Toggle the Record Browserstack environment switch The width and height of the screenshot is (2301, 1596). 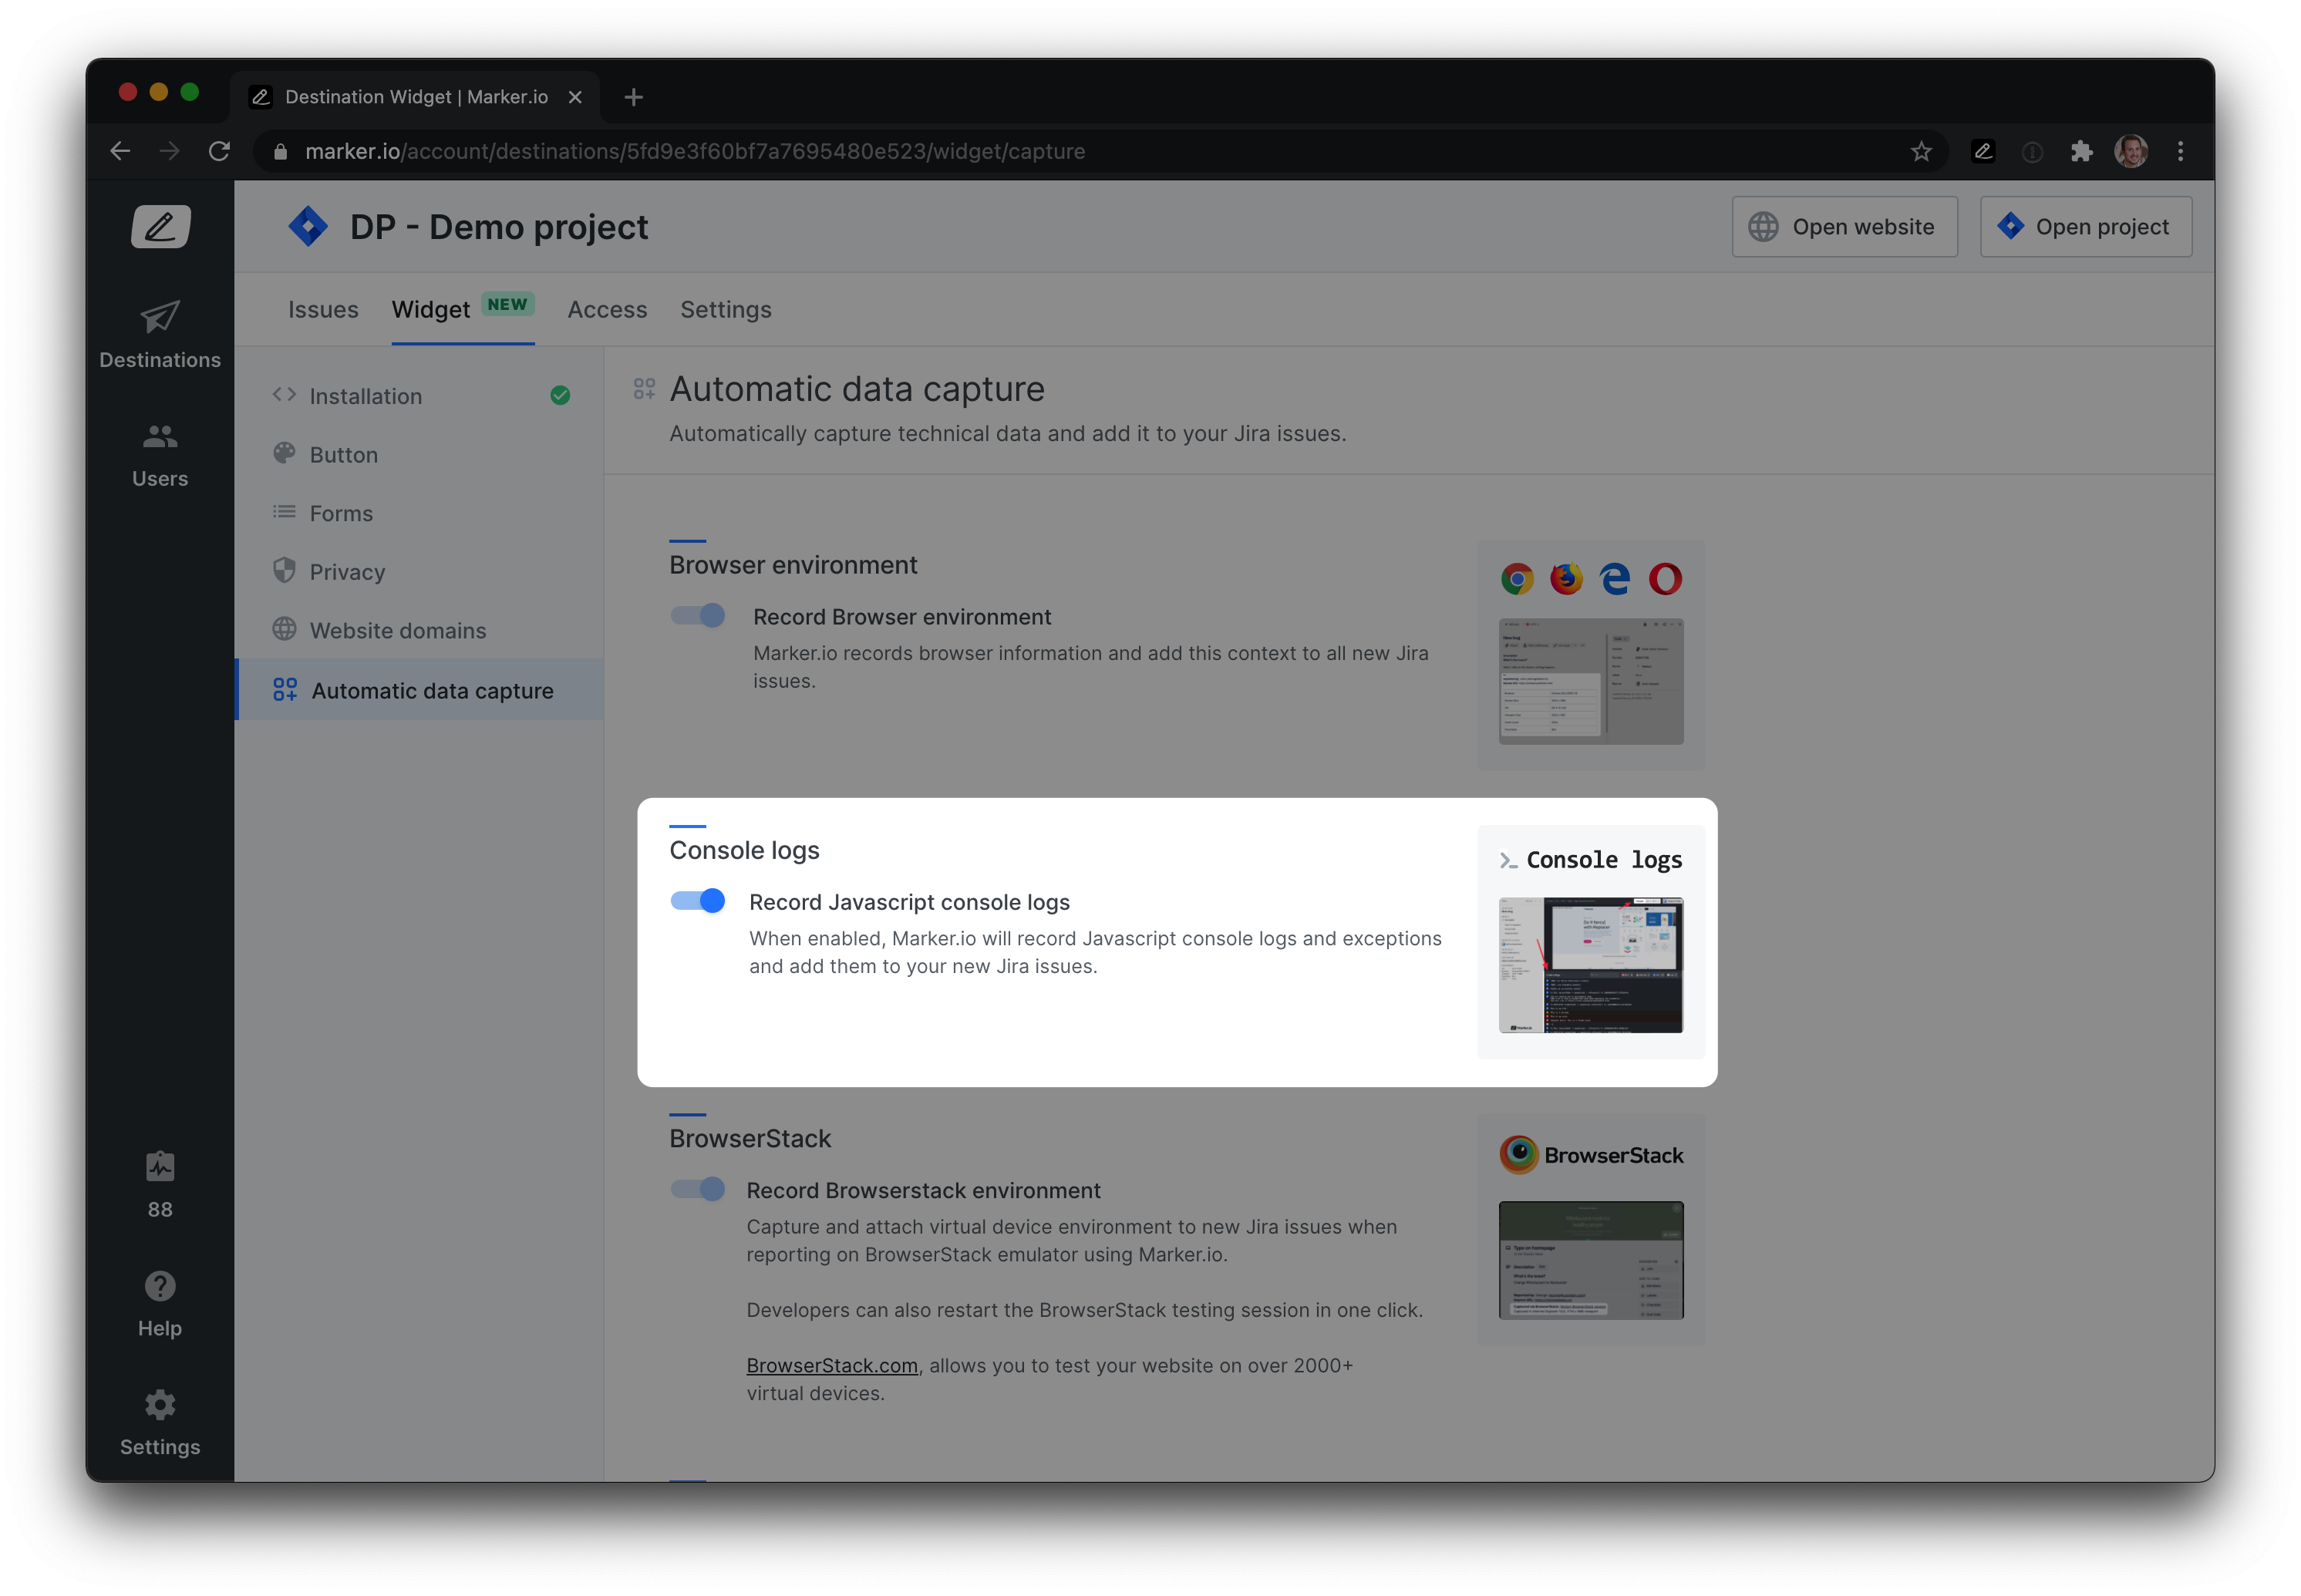(698, 1189)
